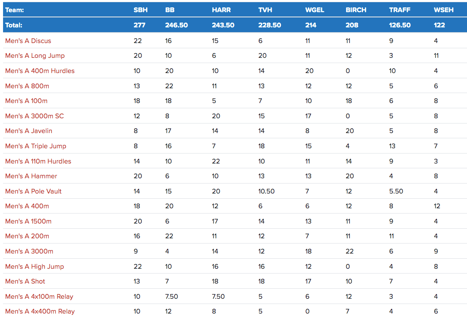Screen dimensions: 467x324
Task: Click BB's 22 in the 800m row
Action: coord(169,86)
